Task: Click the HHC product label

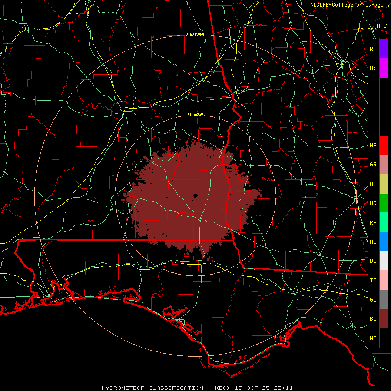Action: 381,26
